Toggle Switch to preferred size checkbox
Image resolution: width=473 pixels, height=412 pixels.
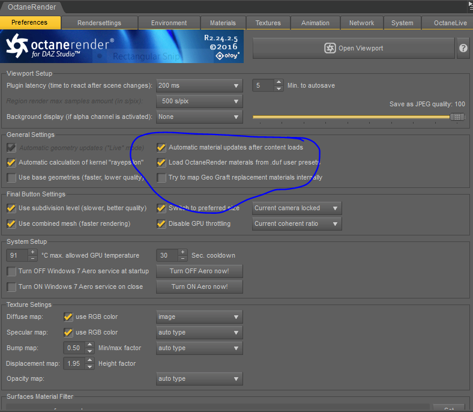161,208
